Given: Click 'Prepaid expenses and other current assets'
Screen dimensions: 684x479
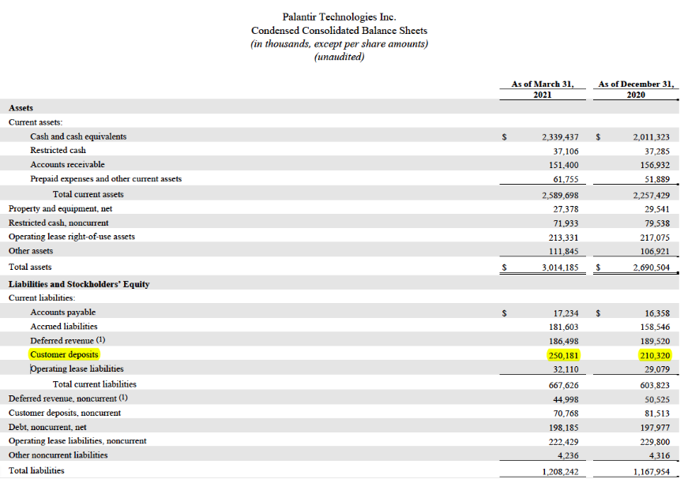Looking at the screenshot, I should click(x=106, y=178).
